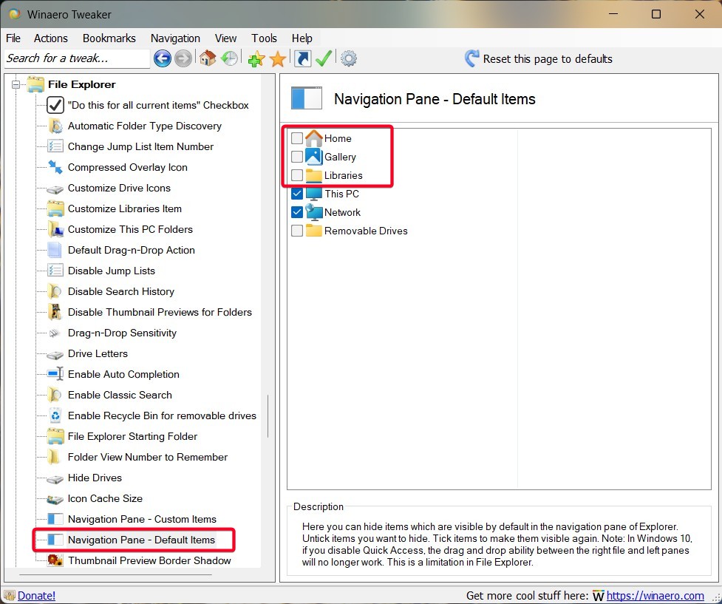
Task: Go back with the blue Back arrow
Action: click(163, 58)
